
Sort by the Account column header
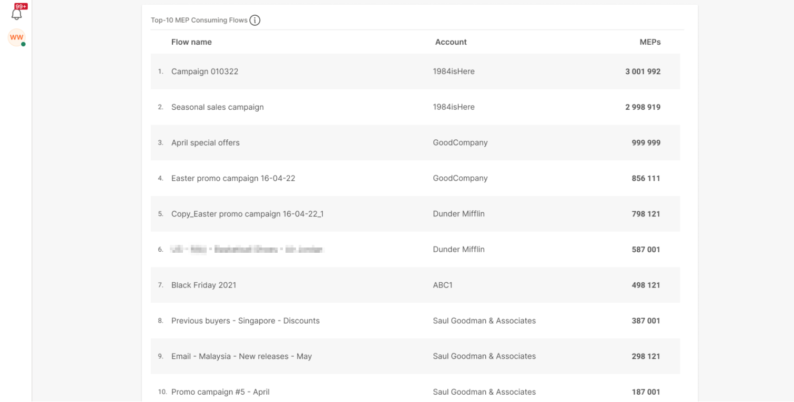tap(451, 42)
